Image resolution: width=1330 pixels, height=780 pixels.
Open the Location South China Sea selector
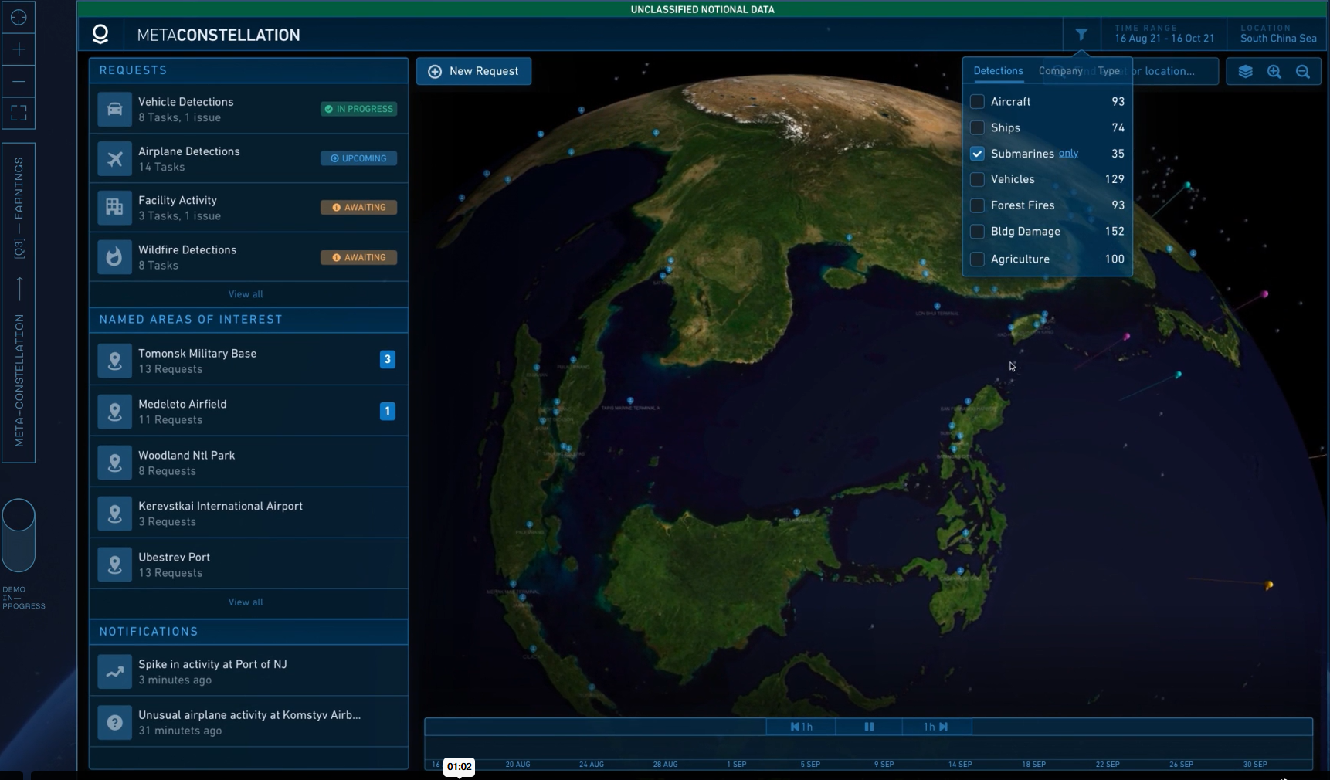click(x=1277, y=34)
